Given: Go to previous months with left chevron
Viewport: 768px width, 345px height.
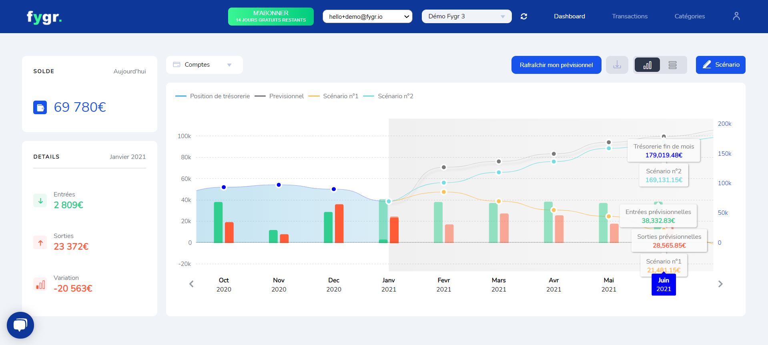Looking at the screenshot, I should click(x=191, y=284).
